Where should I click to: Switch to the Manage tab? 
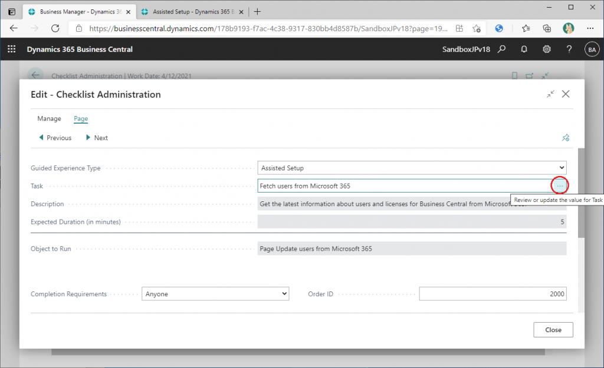point(49,118)
